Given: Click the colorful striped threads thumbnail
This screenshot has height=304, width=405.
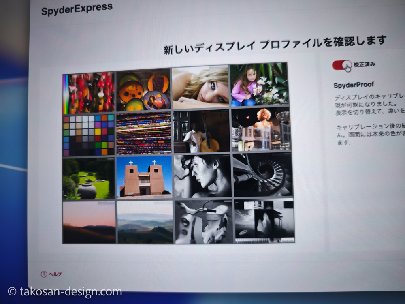Looking at the screenshot, I should point(144,134).
